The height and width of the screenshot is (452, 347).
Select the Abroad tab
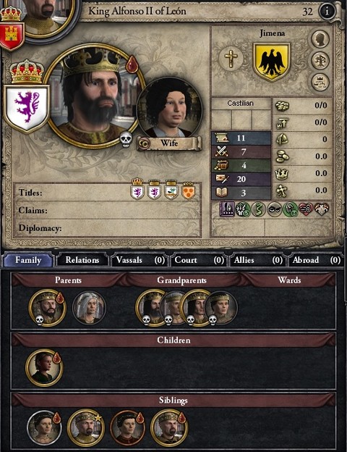point(316,260)
